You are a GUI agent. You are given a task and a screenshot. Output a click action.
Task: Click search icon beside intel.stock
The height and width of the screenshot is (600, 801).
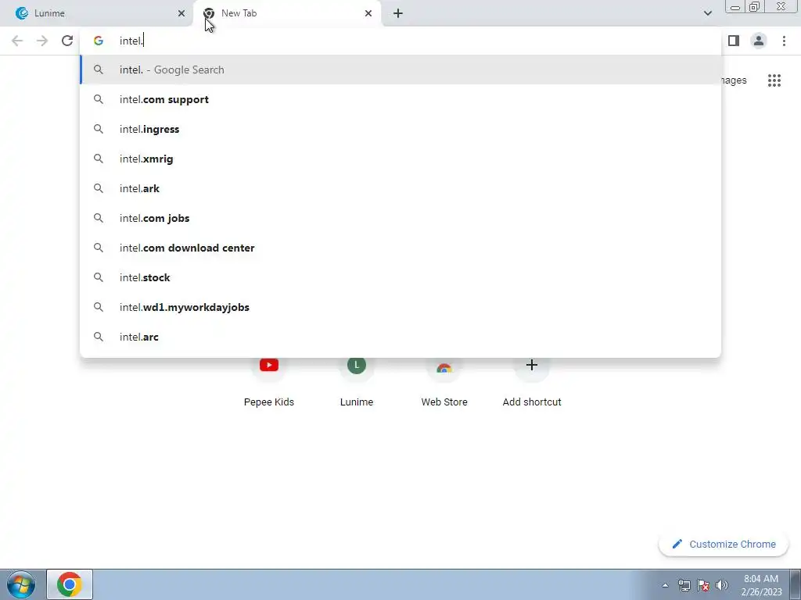tap(99, 277)
